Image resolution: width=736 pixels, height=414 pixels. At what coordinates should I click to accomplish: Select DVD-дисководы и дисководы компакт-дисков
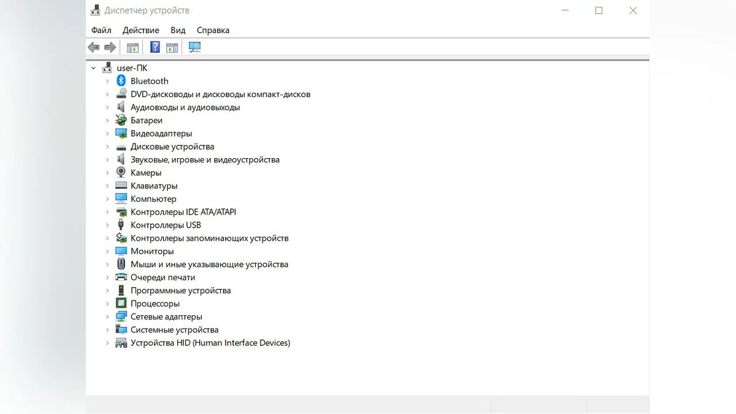coord(220,94)
